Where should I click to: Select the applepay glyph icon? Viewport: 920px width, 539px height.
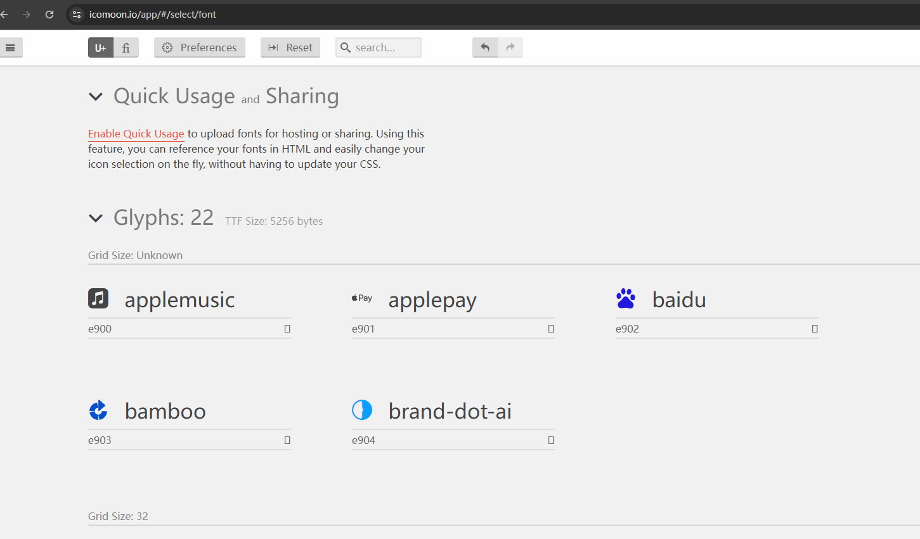(x=362, y=298)
